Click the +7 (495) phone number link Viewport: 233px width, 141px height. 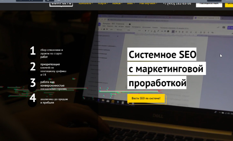click(177, 3)
